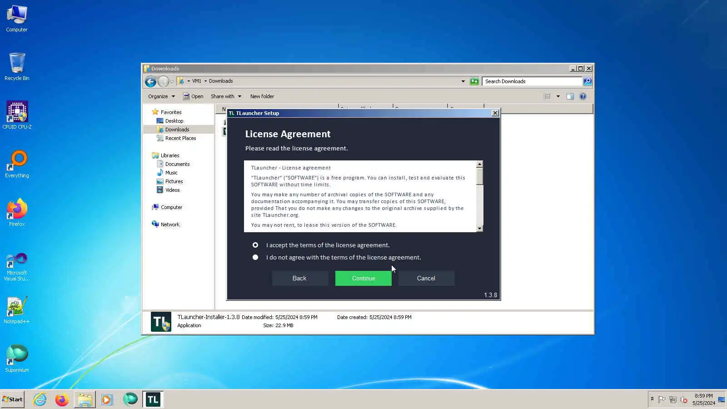Navigate back in the Downloads window

pyautogui.click(x=150, y=81)
